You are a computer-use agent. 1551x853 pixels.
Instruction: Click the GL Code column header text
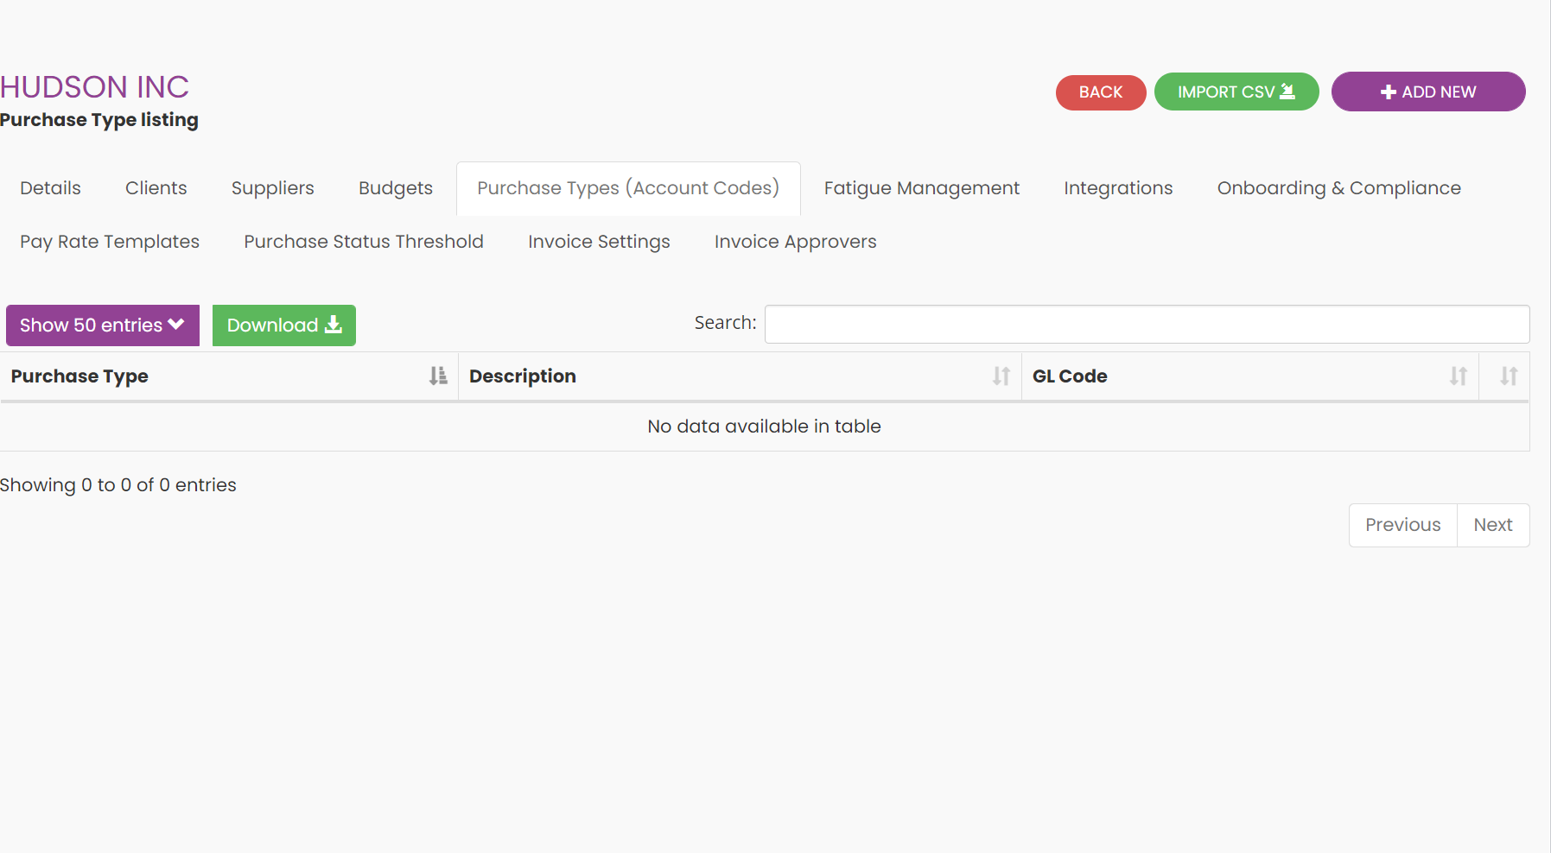(1070, 376)
